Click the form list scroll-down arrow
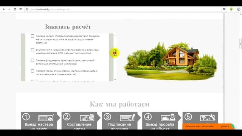Screen dimensions: 242x136 coord(115,80)
